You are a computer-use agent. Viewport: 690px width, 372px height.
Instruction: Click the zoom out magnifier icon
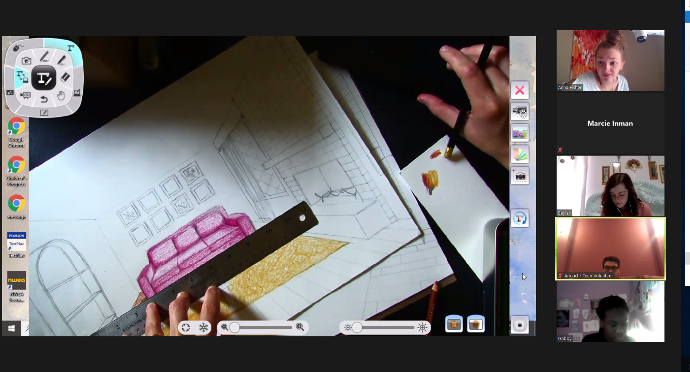point(225,327)
